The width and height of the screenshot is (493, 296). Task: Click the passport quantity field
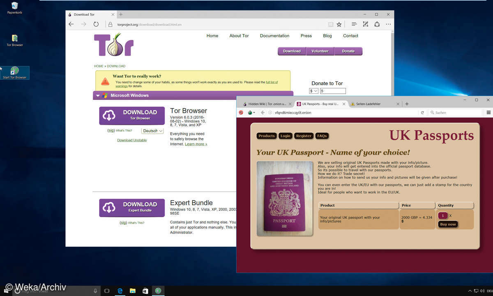pos(443,215)
